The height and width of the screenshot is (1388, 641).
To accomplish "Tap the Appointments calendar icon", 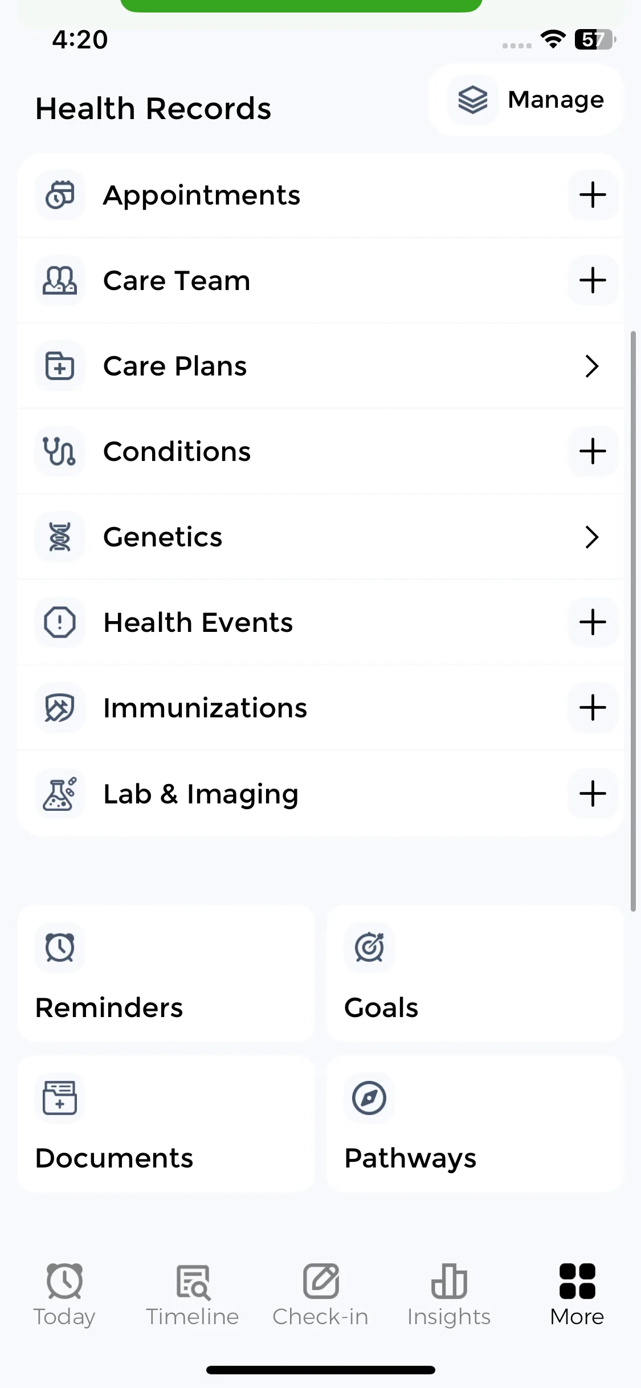I will click(x=60, y=195).
